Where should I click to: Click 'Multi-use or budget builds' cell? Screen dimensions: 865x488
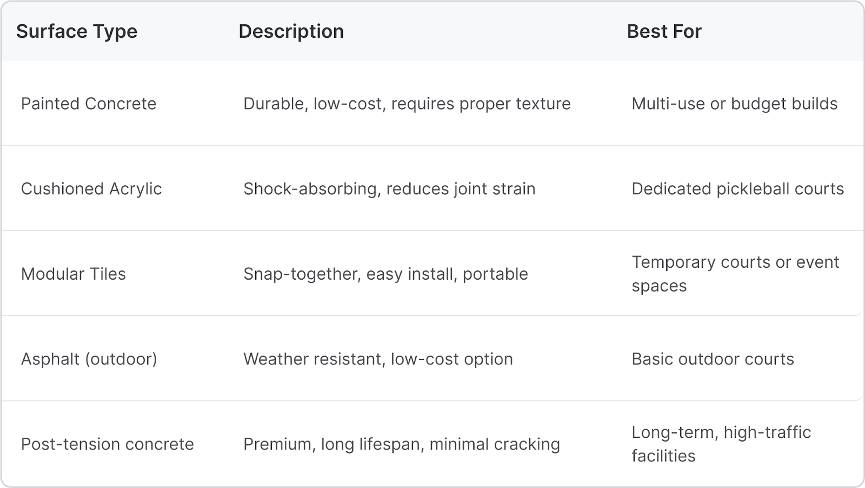pos(735,104)
